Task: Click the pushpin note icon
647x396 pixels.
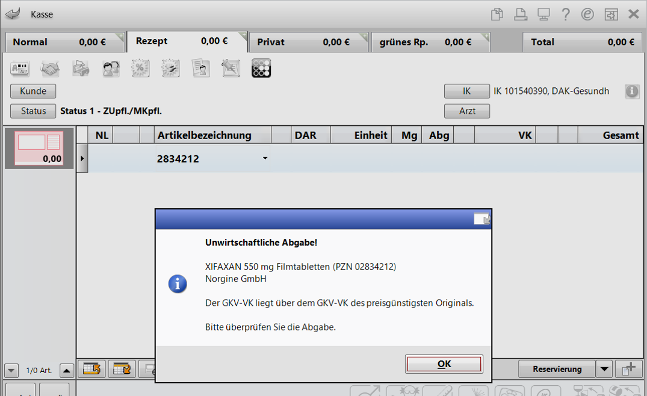Action: coord(231,68)
